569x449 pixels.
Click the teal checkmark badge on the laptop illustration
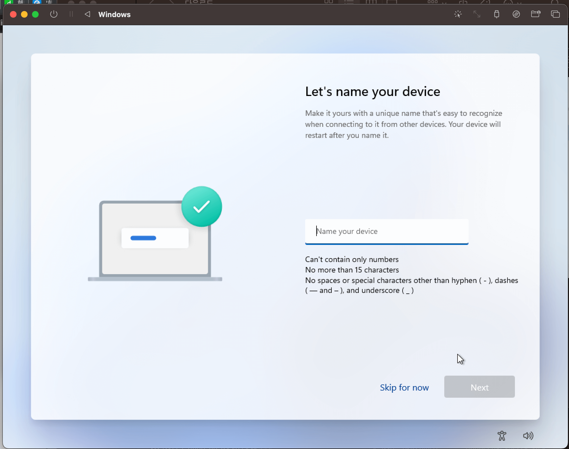coord(201,206)
